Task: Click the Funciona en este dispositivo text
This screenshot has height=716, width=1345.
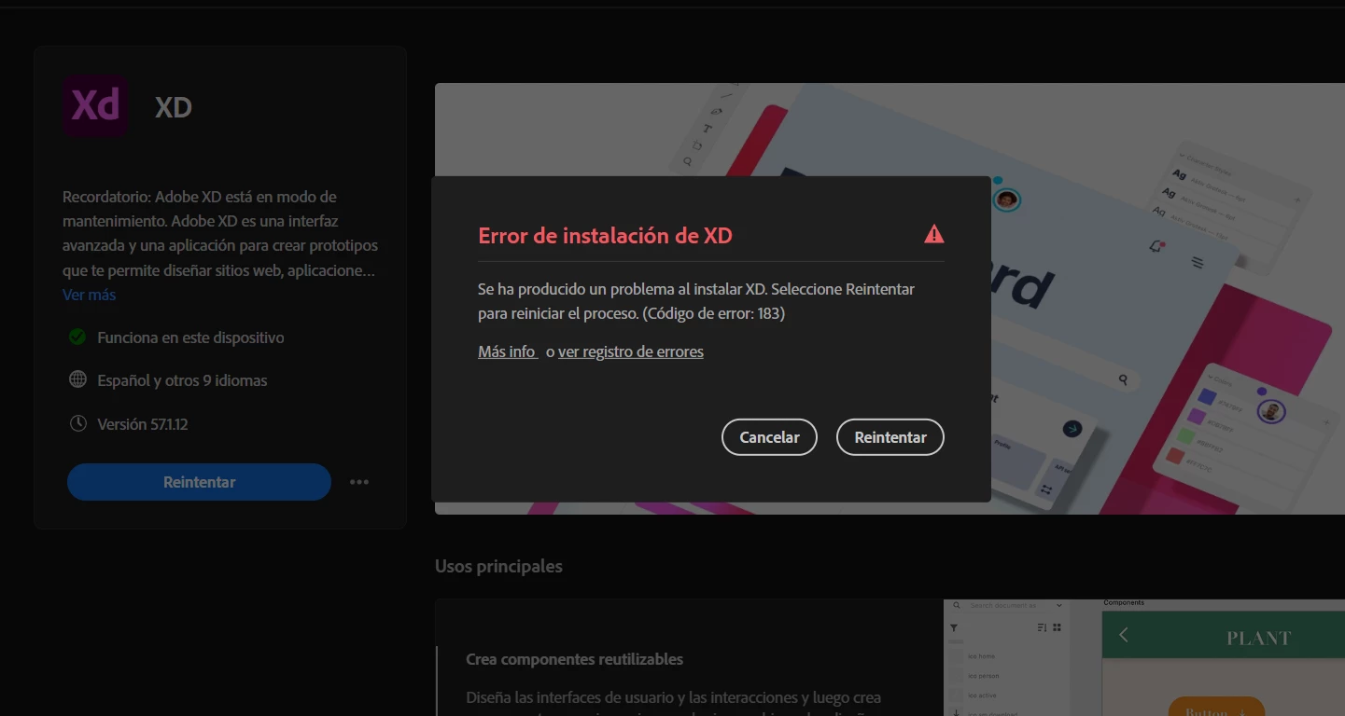Action: point(190,337)
